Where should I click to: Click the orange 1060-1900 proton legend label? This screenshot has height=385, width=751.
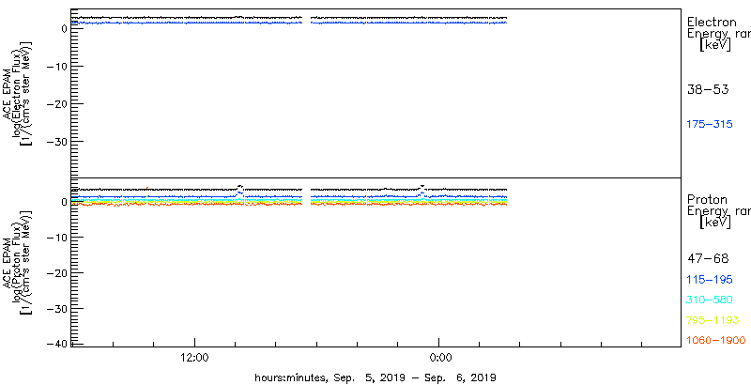pyautogui.click(x=715, y=340)
